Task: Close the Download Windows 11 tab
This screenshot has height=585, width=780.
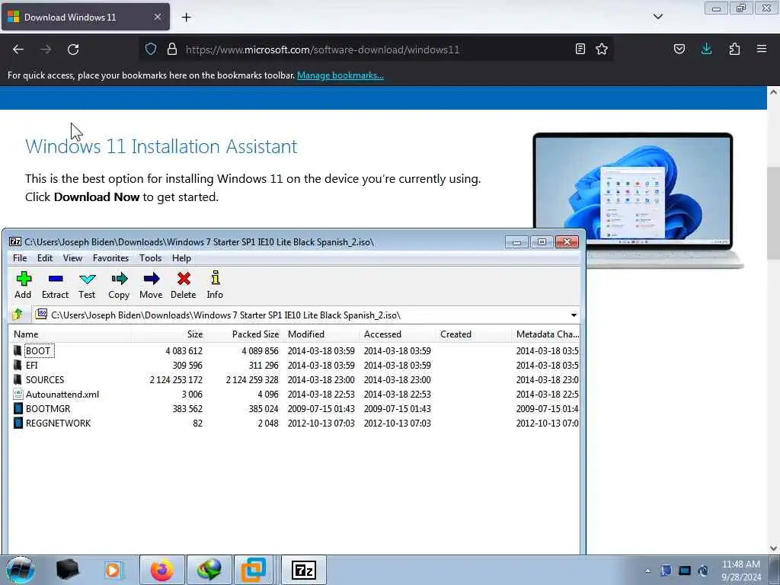Action: point(157,17)
